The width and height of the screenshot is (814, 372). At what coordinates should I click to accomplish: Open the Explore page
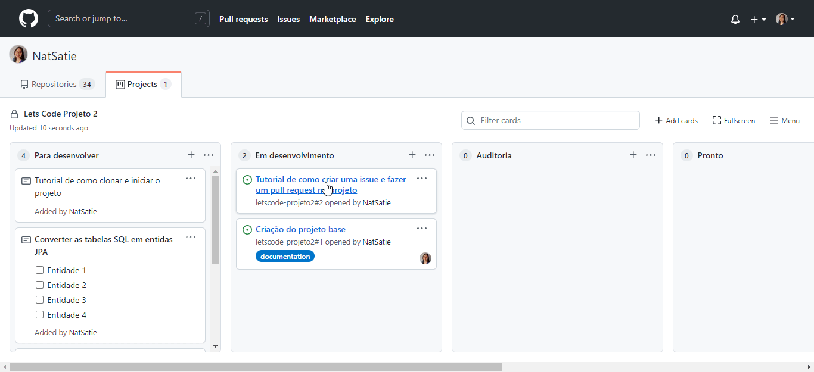point(380,19)
